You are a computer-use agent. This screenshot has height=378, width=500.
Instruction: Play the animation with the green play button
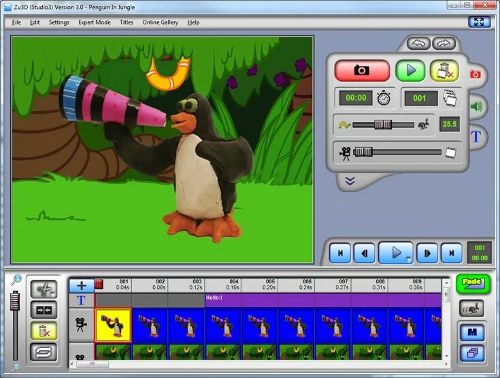pos(410,71)
